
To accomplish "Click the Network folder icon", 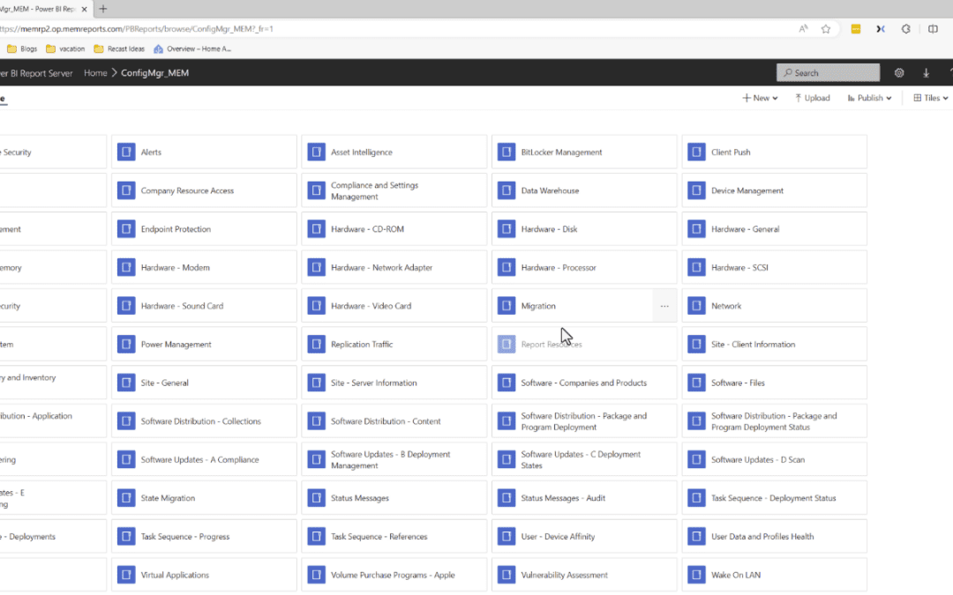I will pos(696,306).
